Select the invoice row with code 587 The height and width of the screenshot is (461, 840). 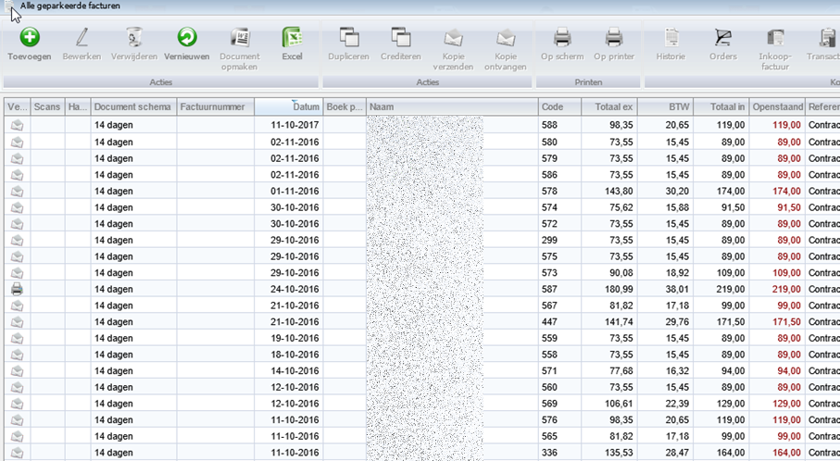point(550,289)
